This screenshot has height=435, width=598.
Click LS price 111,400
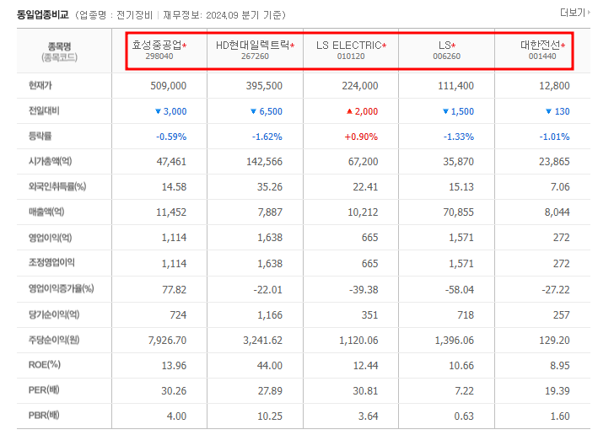click(x=455, y=86)
